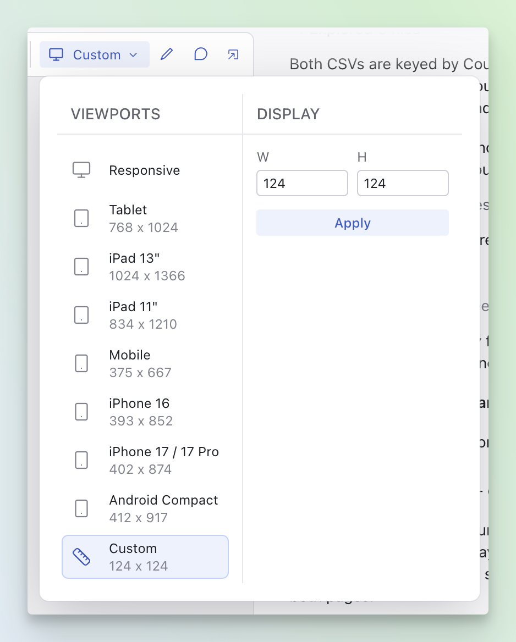Click the H height input field
The width and height of the screenshot is (516, 642).
(403, 183)
